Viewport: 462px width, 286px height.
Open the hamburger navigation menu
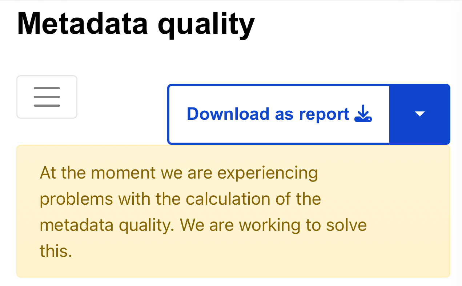click(47, 97)
